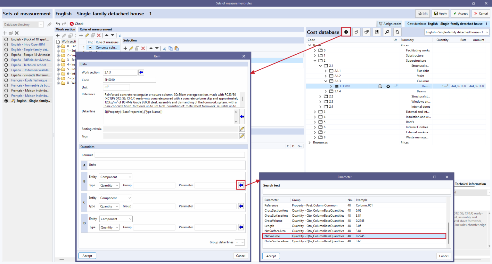Refresh the Cost database with the update icon

coord(398,32)
